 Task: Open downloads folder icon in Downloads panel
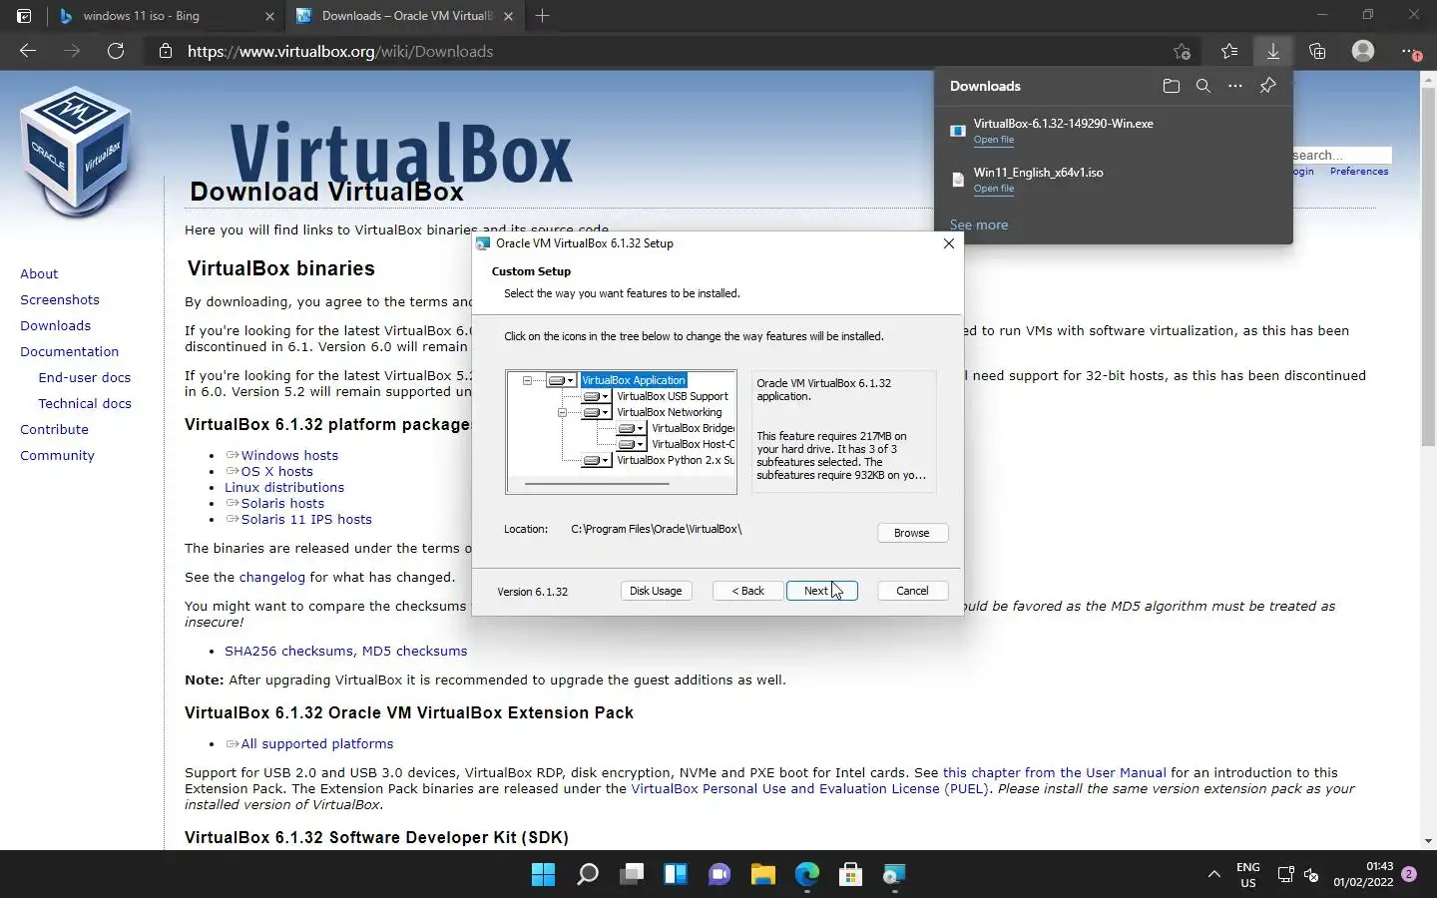coord(1172,86)
